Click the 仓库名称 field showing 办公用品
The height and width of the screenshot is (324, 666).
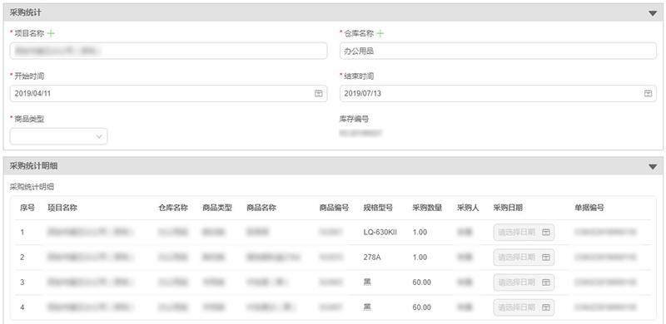point(498,51)
